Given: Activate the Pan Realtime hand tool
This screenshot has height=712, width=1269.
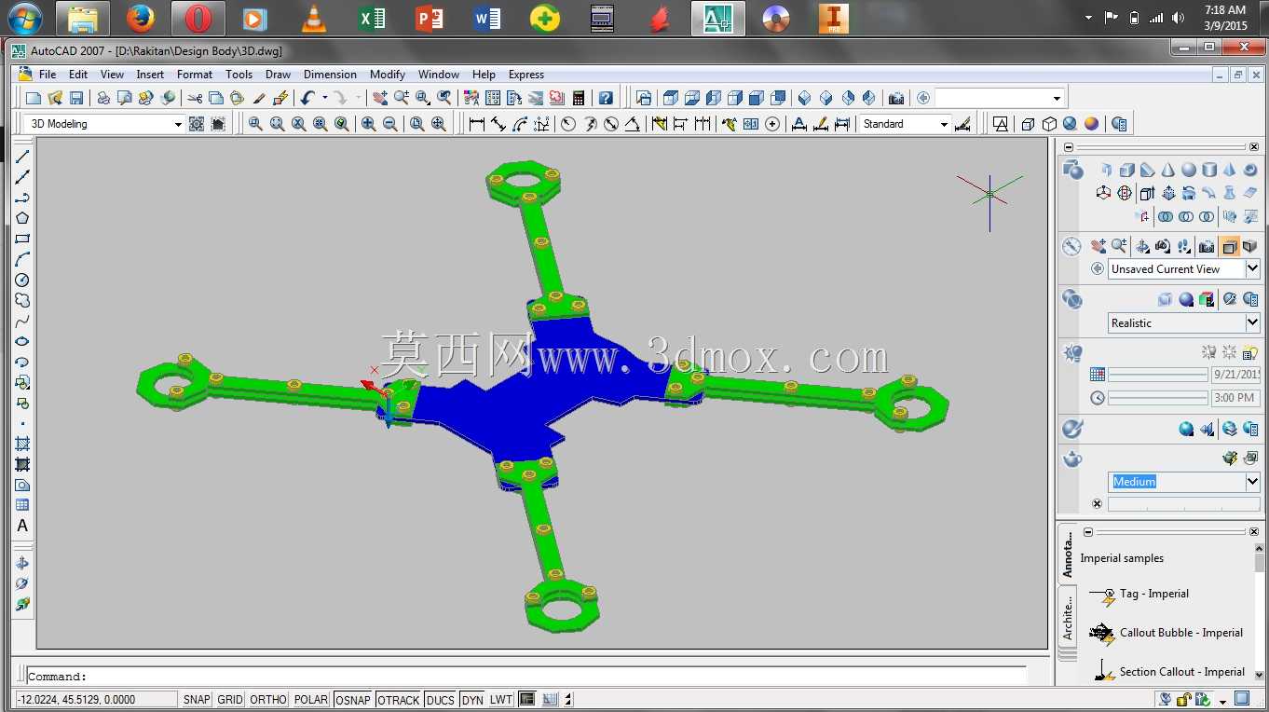Looking at the screenshot, I should pos(379,98).
